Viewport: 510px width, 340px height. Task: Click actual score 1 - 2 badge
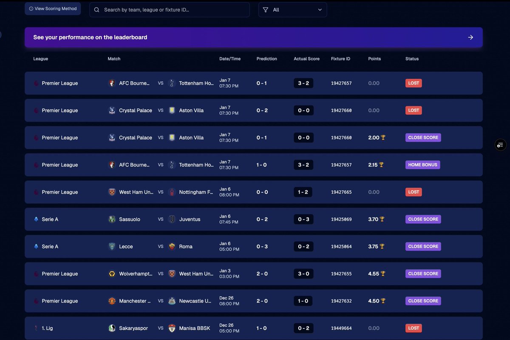coord(303,192)
